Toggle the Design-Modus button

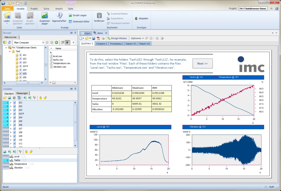pyautogui.click(x=117, y=38)
